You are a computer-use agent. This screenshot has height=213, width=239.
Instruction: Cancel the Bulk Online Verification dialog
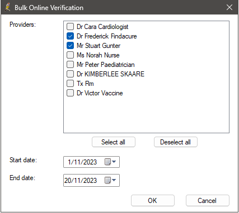pos(208,201)
